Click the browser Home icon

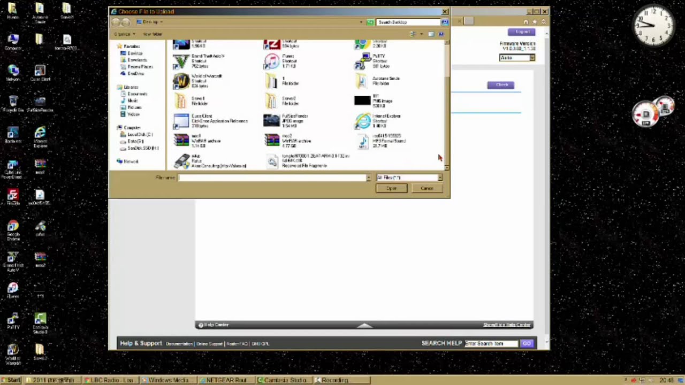(526, 21)
